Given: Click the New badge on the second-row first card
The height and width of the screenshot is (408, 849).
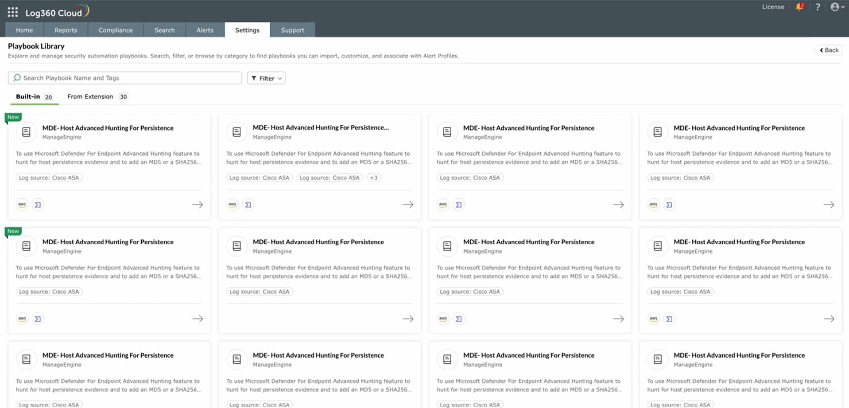Looking at the screenshot, I should point(13,231).
